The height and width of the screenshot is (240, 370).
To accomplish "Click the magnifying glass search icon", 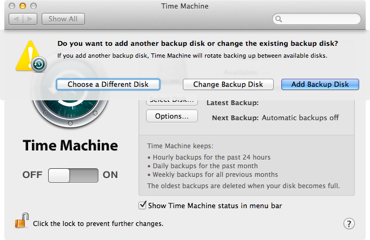I will point(279,19).
